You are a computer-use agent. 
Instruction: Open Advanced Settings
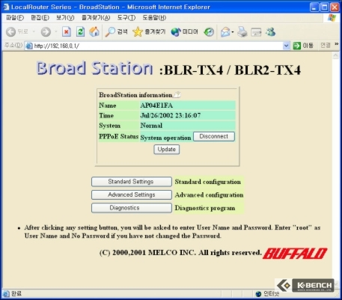(x=132, y=195)
